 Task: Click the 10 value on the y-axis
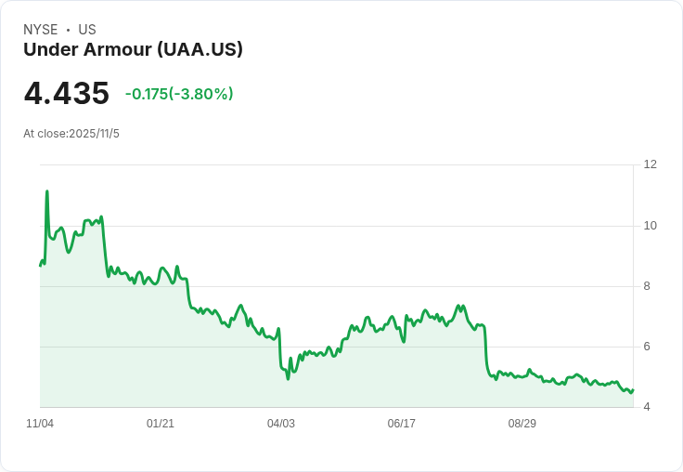[650, 226]
